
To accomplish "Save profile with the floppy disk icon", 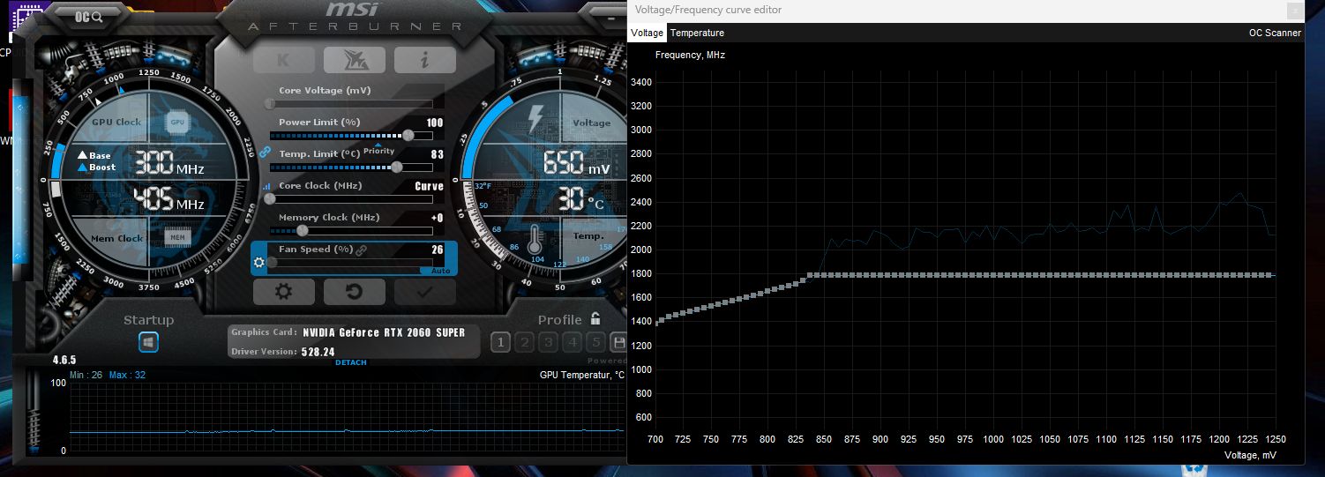I will click(x=618, y=343).
